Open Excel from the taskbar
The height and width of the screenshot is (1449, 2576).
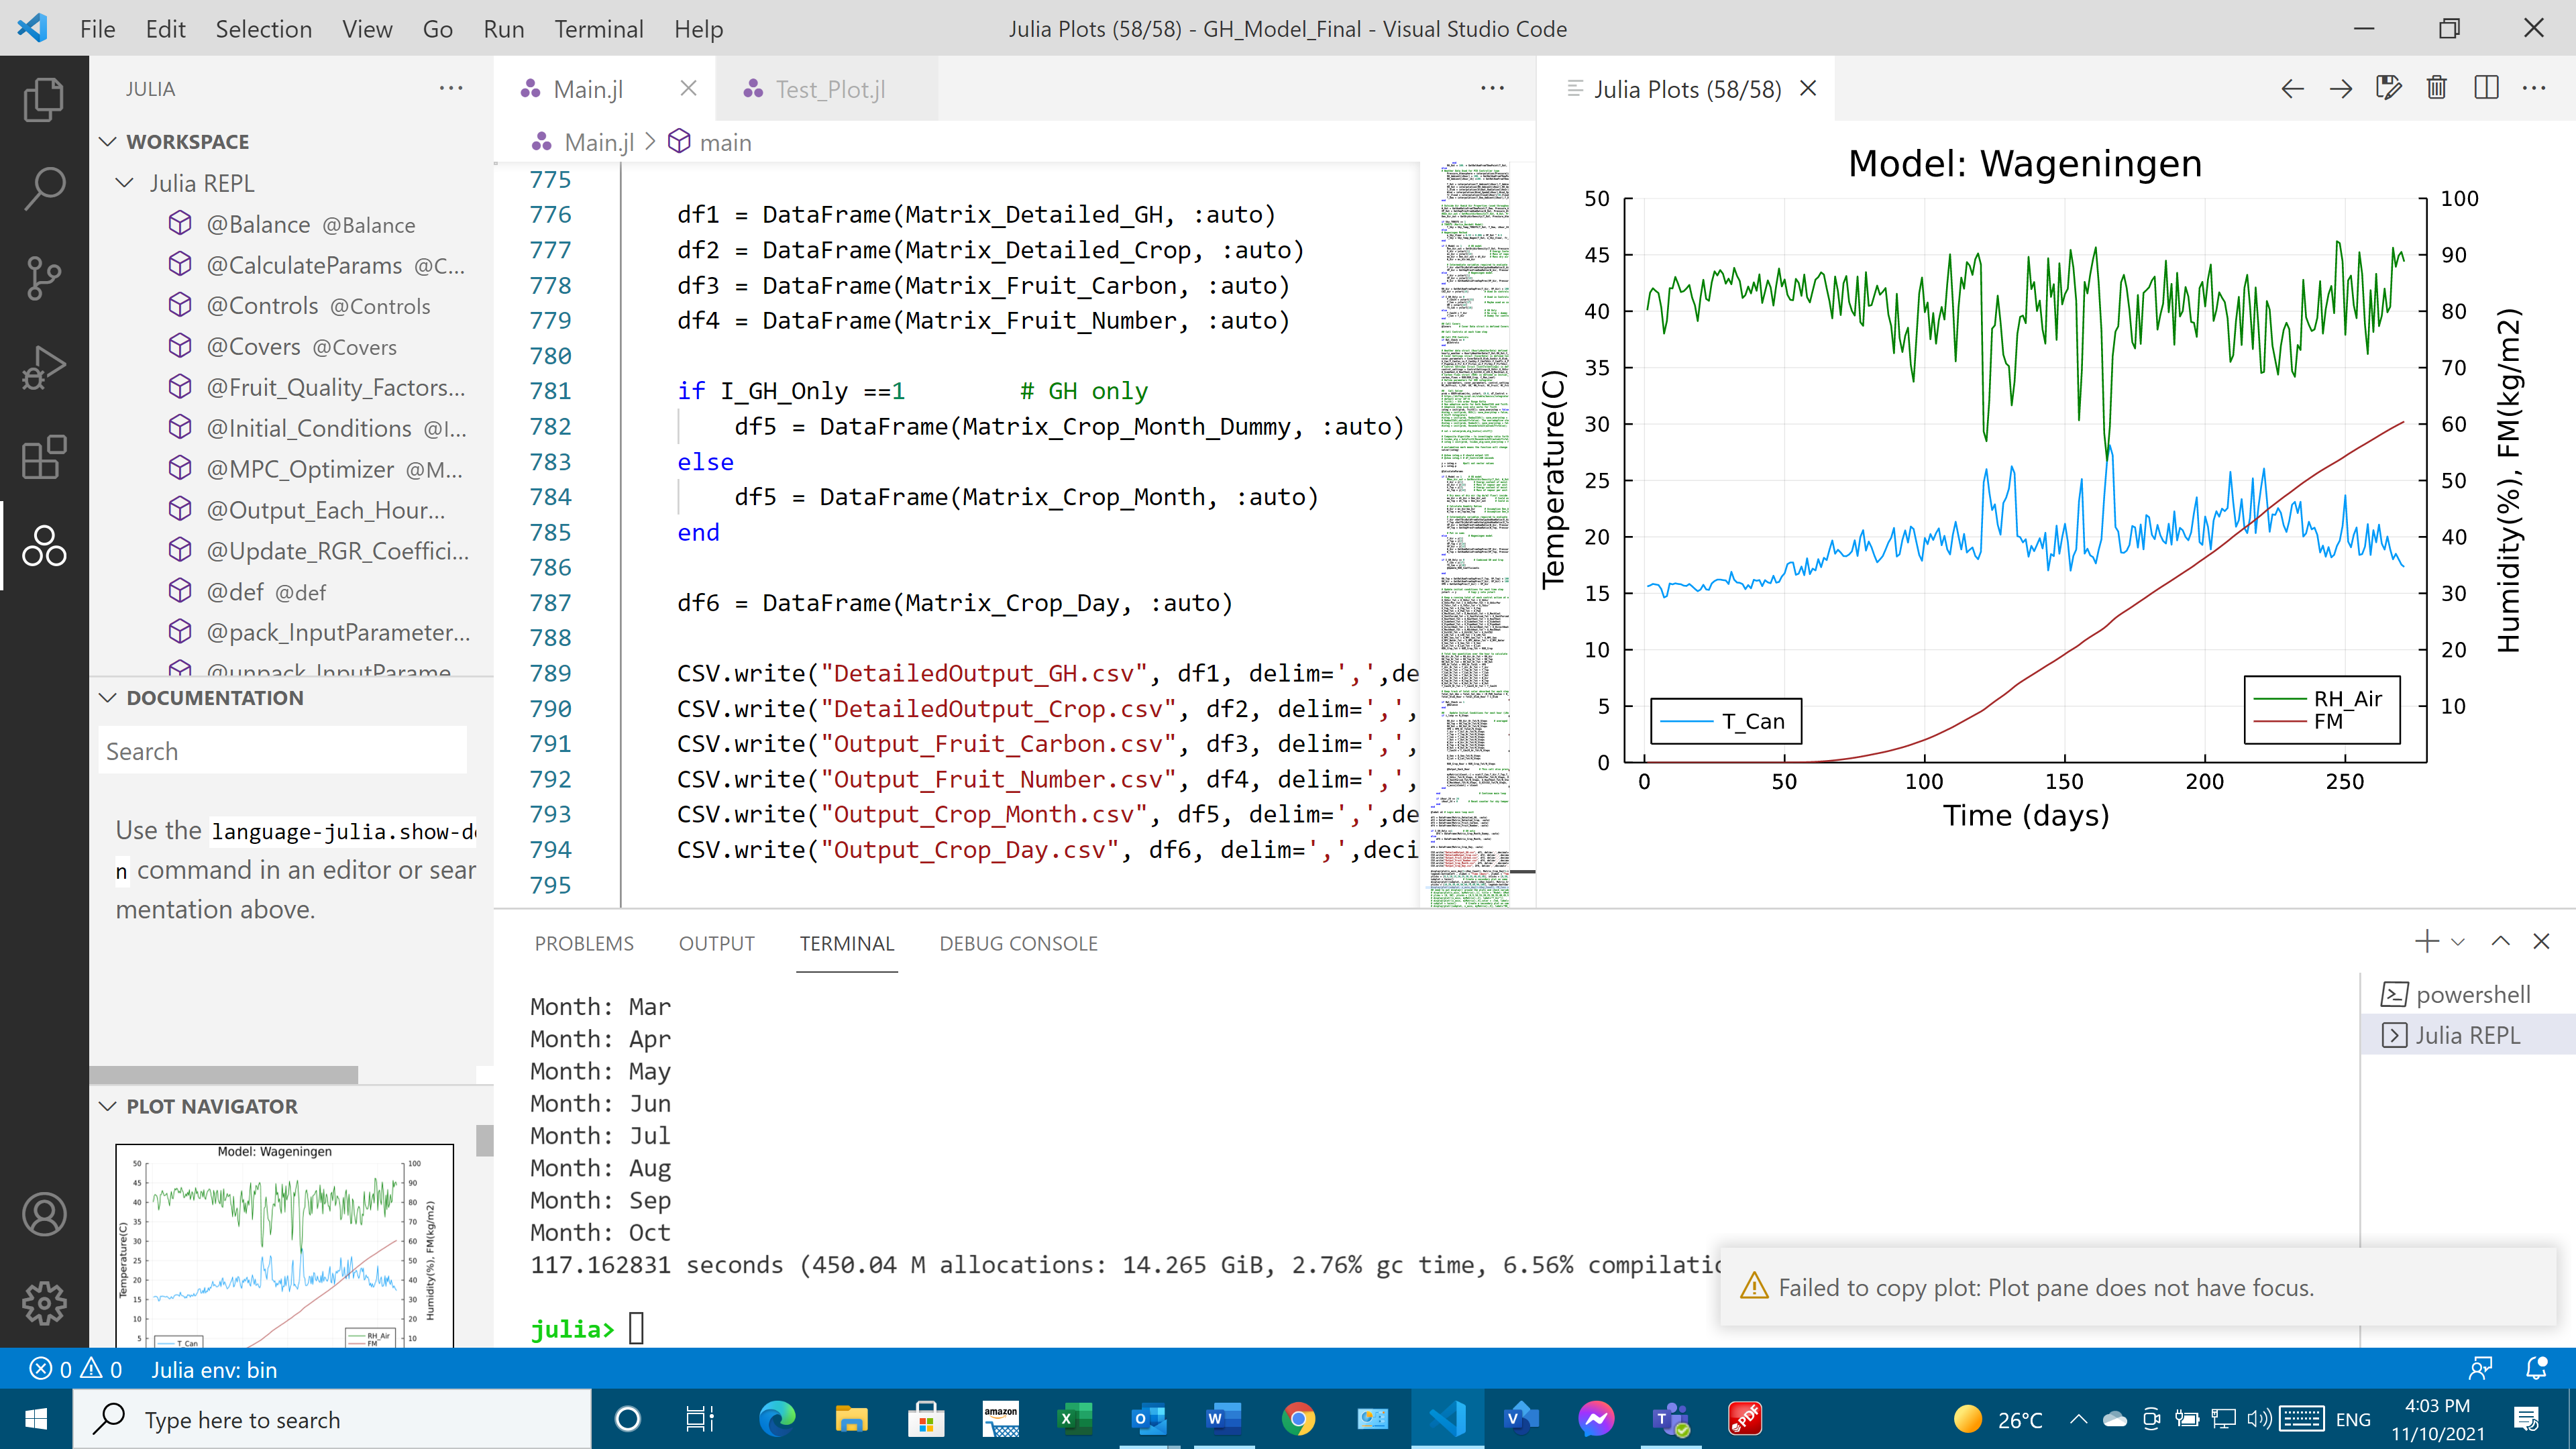pyautogui.click(x=1076, y=1419)
